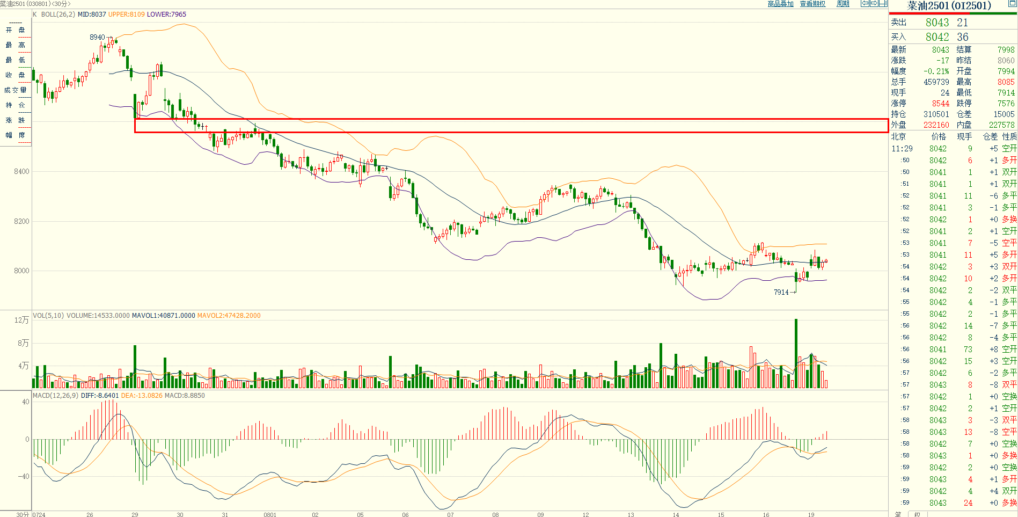
Task: Click the 外盘 value 232160
Action: [x=936, y=125]
